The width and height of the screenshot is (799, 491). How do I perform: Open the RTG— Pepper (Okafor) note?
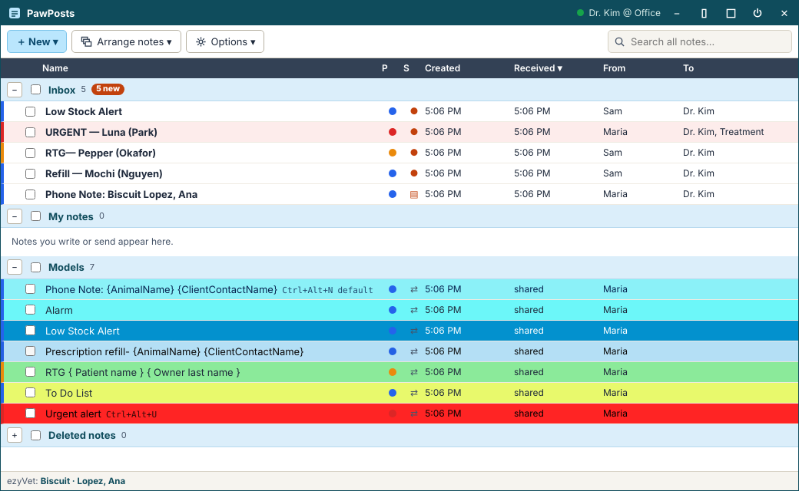point(101,153)
